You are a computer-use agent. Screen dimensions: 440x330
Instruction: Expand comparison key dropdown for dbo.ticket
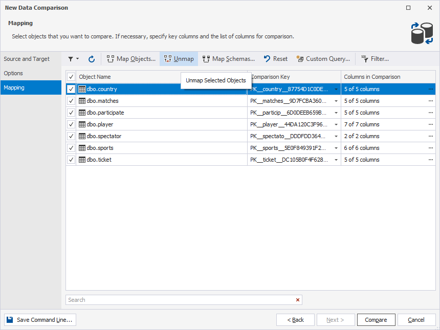(336, 160)
